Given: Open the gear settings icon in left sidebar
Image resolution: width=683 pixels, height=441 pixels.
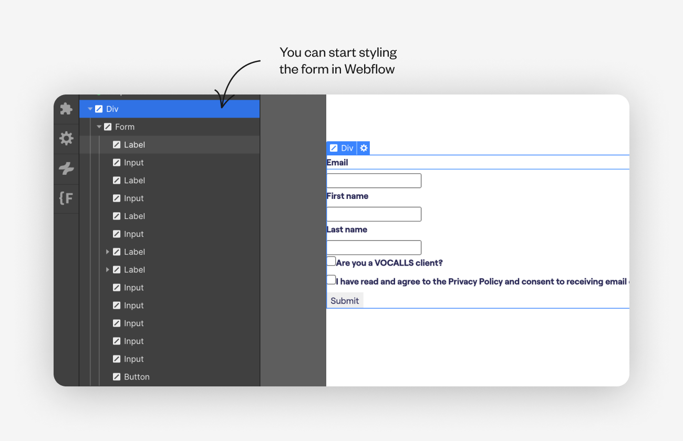Looking at the screenshot, I should 66,138.
